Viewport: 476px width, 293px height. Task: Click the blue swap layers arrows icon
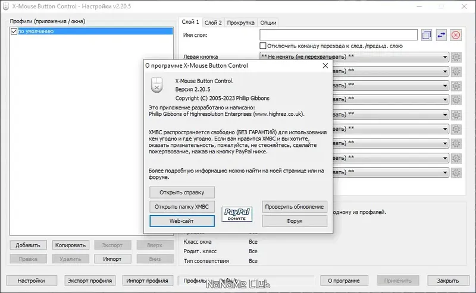(441, 35)
